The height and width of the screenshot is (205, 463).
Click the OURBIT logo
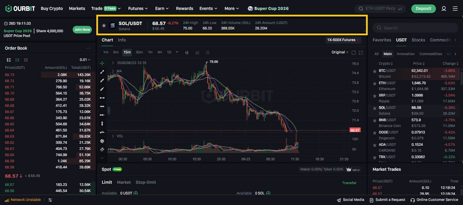pos(20,8)
